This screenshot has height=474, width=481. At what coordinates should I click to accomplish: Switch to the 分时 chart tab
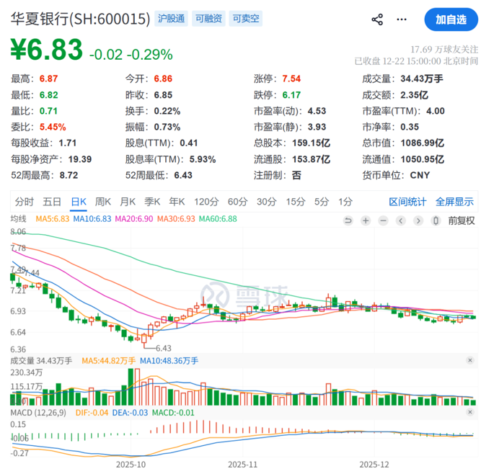(25, 202)
